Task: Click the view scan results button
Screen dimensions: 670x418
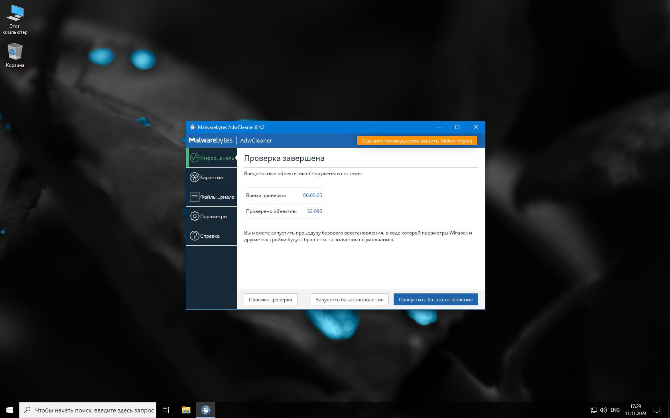Action: (x=270, y=300)
